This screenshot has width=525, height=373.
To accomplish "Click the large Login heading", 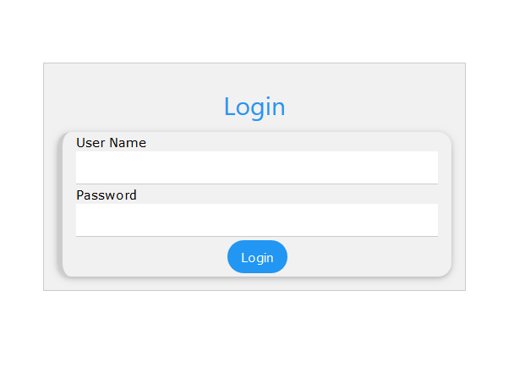I will coord(254,107).
